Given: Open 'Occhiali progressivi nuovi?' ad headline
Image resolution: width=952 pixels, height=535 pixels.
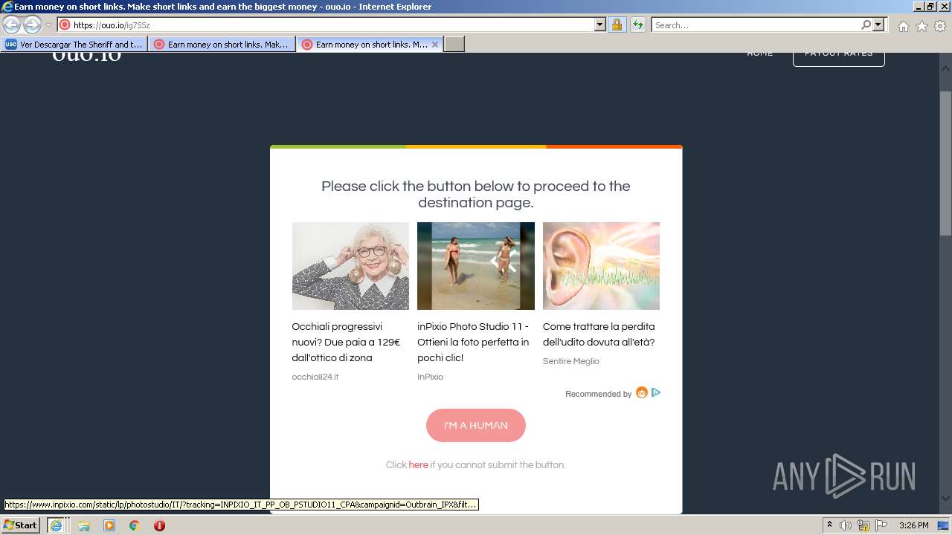Looking at the screenshot, I should point(346,342).
